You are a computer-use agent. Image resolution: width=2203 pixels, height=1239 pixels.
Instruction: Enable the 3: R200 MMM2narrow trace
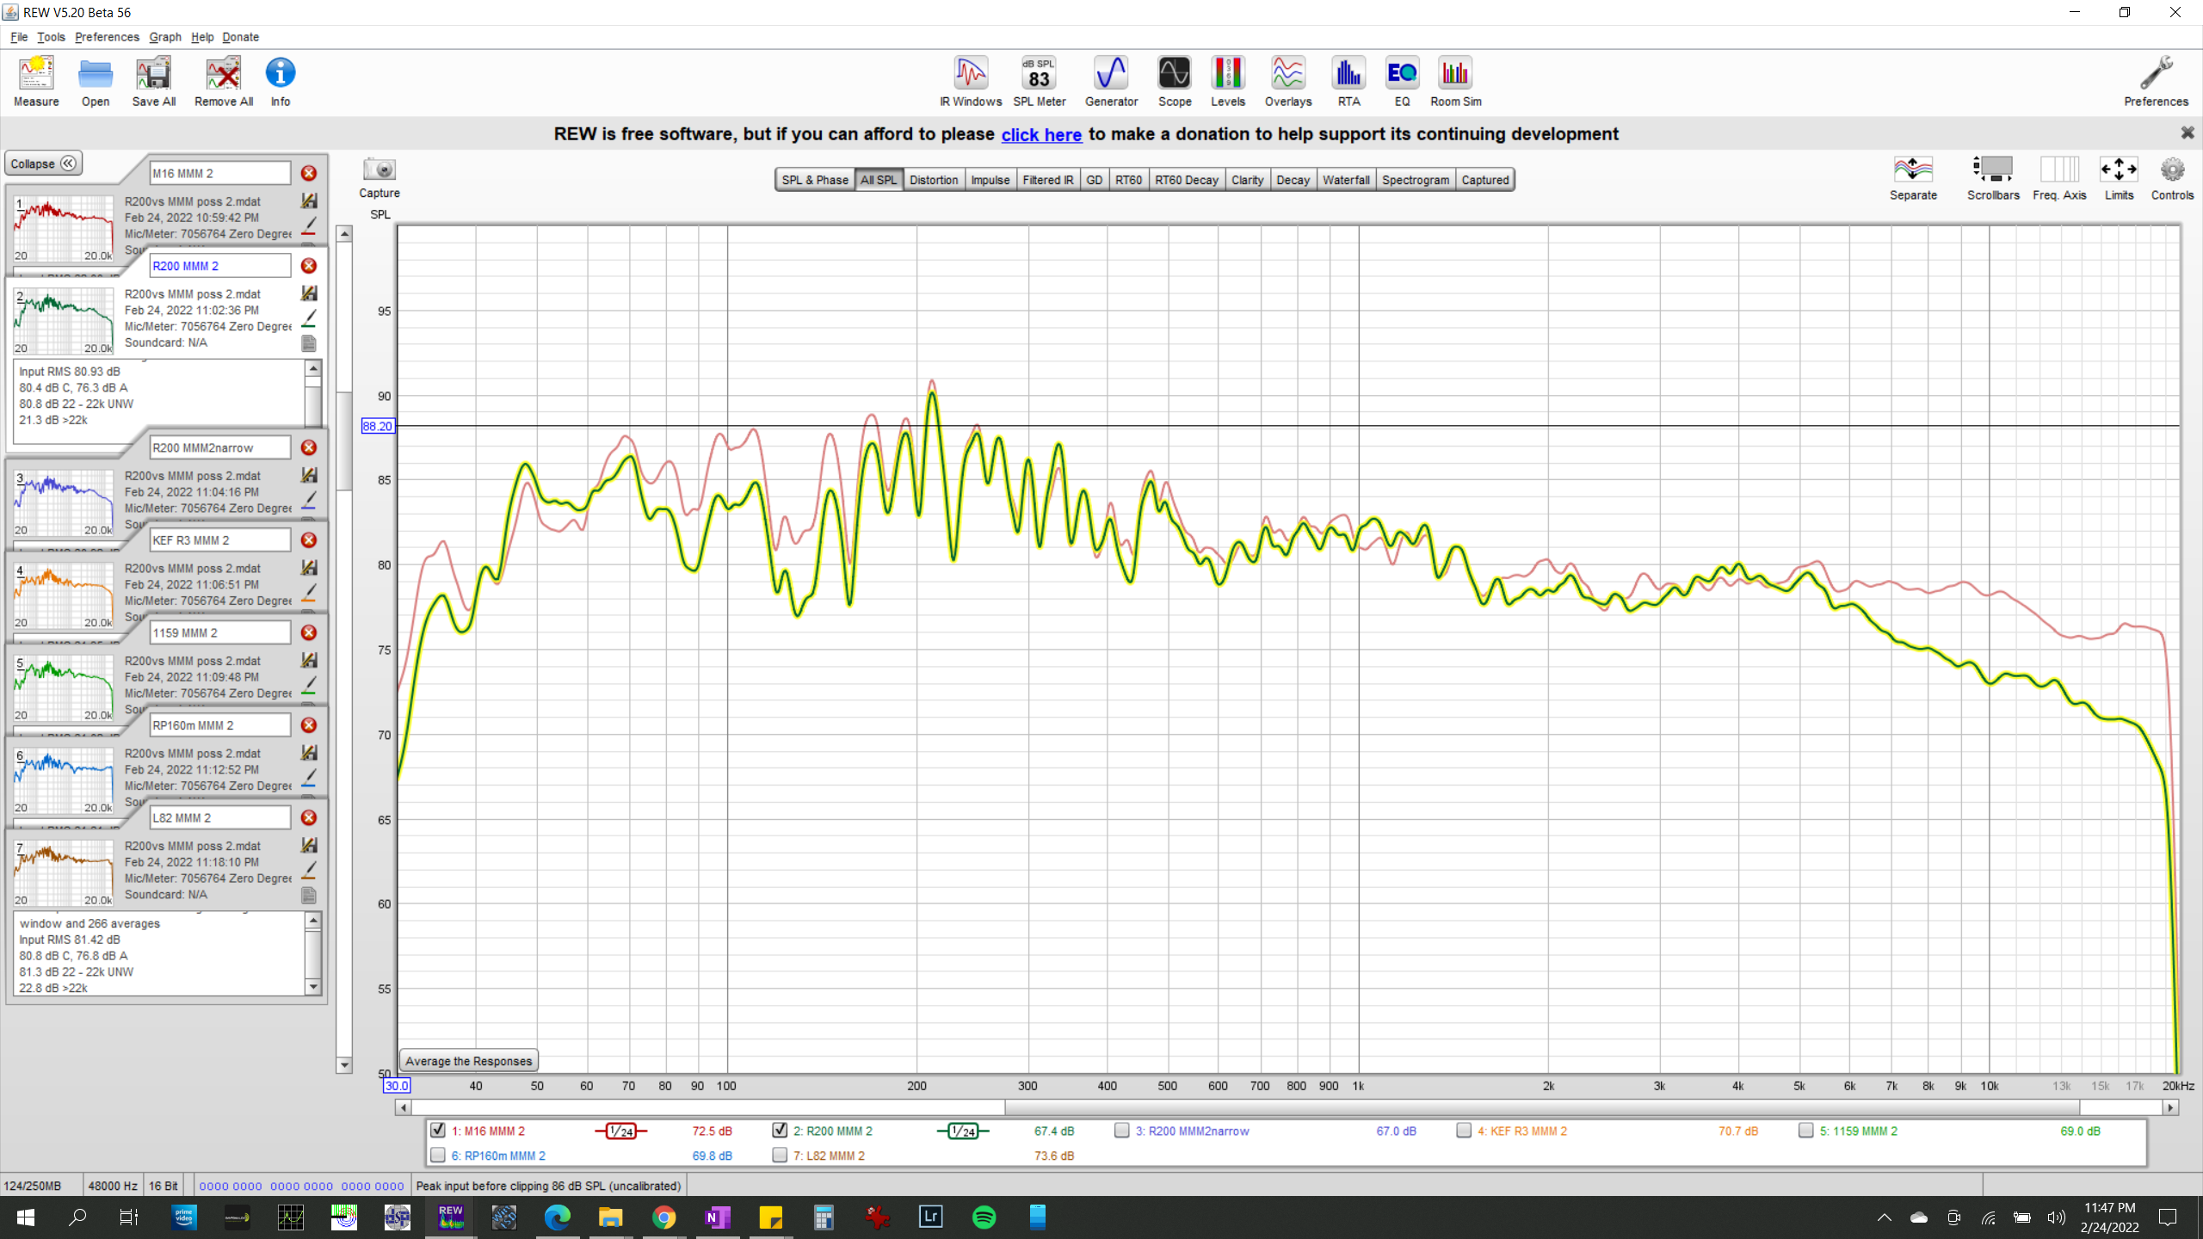pos(1121,1130)
